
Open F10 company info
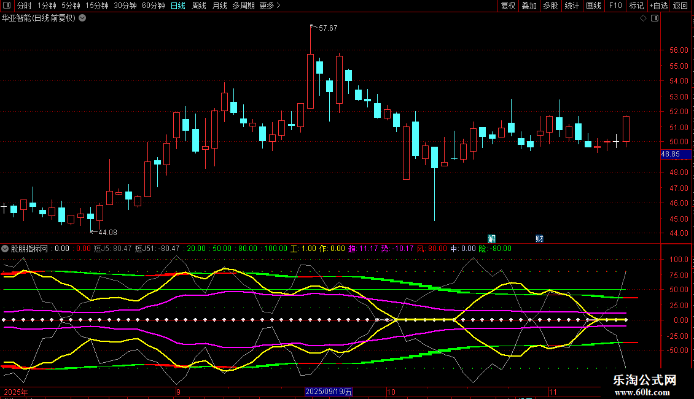[615, 6]
